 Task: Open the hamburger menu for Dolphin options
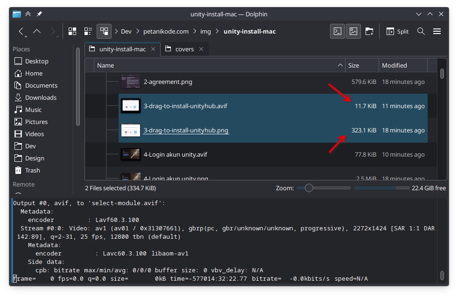437,31
